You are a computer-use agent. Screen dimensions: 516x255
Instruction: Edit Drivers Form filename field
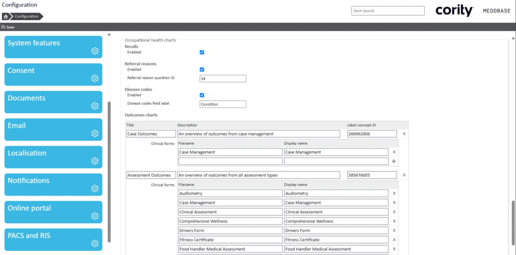pyautogui.click(x=231, y=230)
